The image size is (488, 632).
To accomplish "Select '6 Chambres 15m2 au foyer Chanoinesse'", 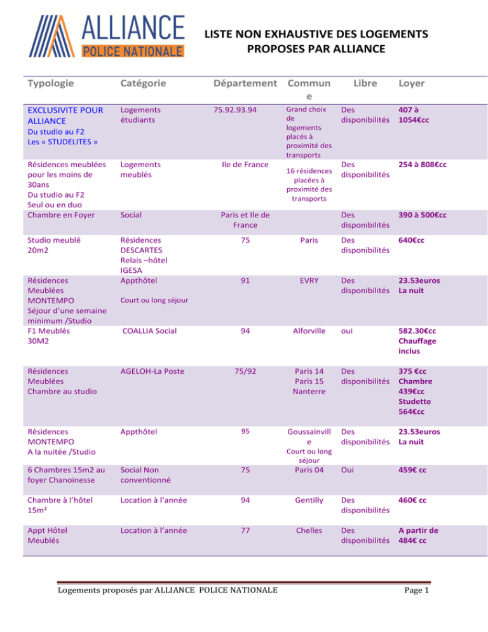I will coord(66,475).
